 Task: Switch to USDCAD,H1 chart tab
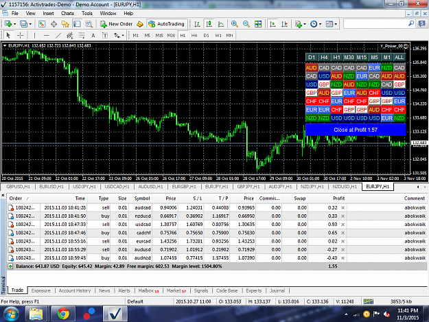click(x=117, y=187)
